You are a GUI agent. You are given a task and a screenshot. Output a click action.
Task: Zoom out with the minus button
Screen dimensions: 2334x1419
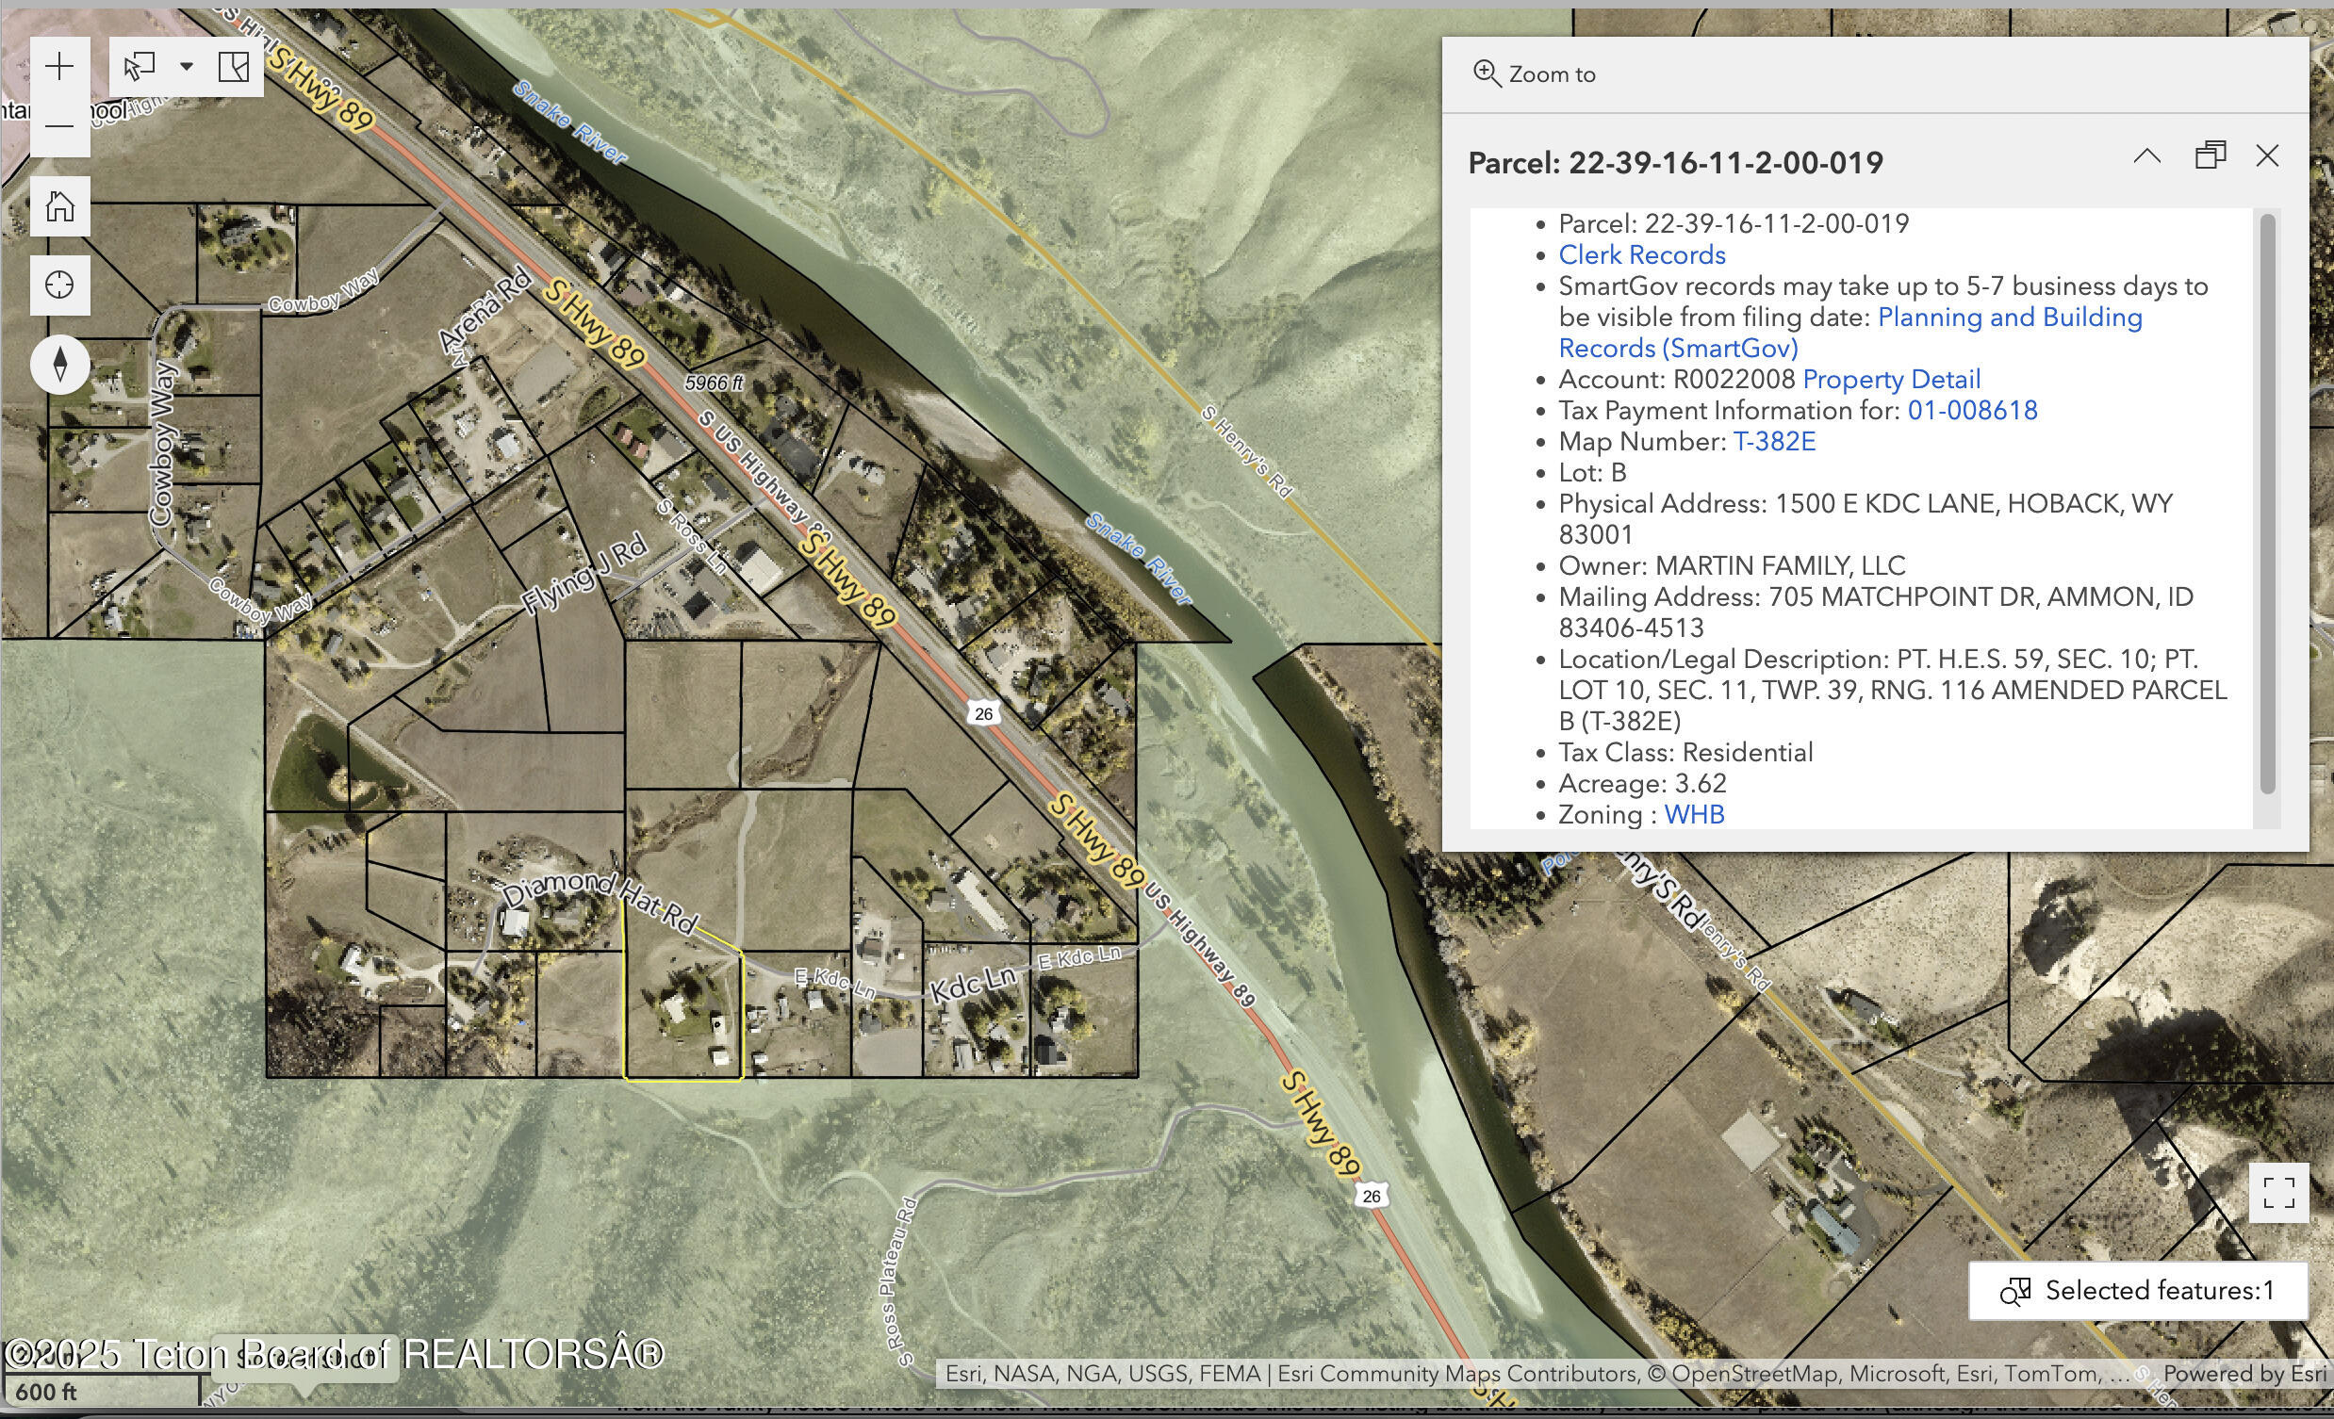[x=59, y=126]
